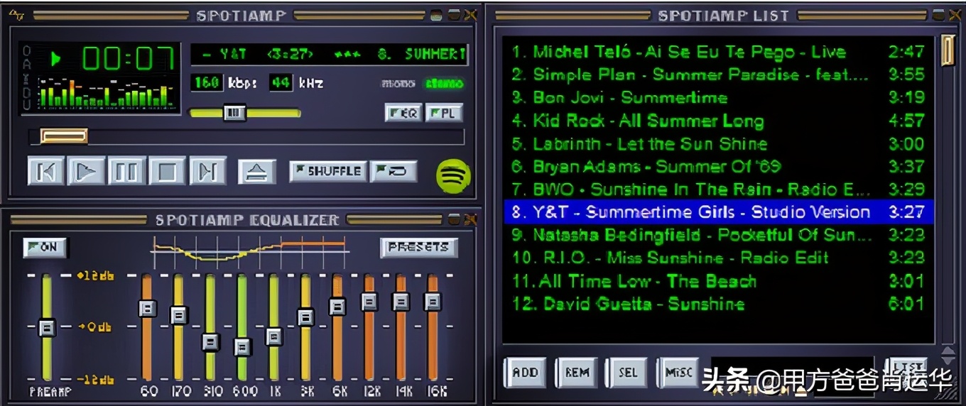Shade the Spotiamp main window
The height and width of the screenshot is (406, 966).
453,15
